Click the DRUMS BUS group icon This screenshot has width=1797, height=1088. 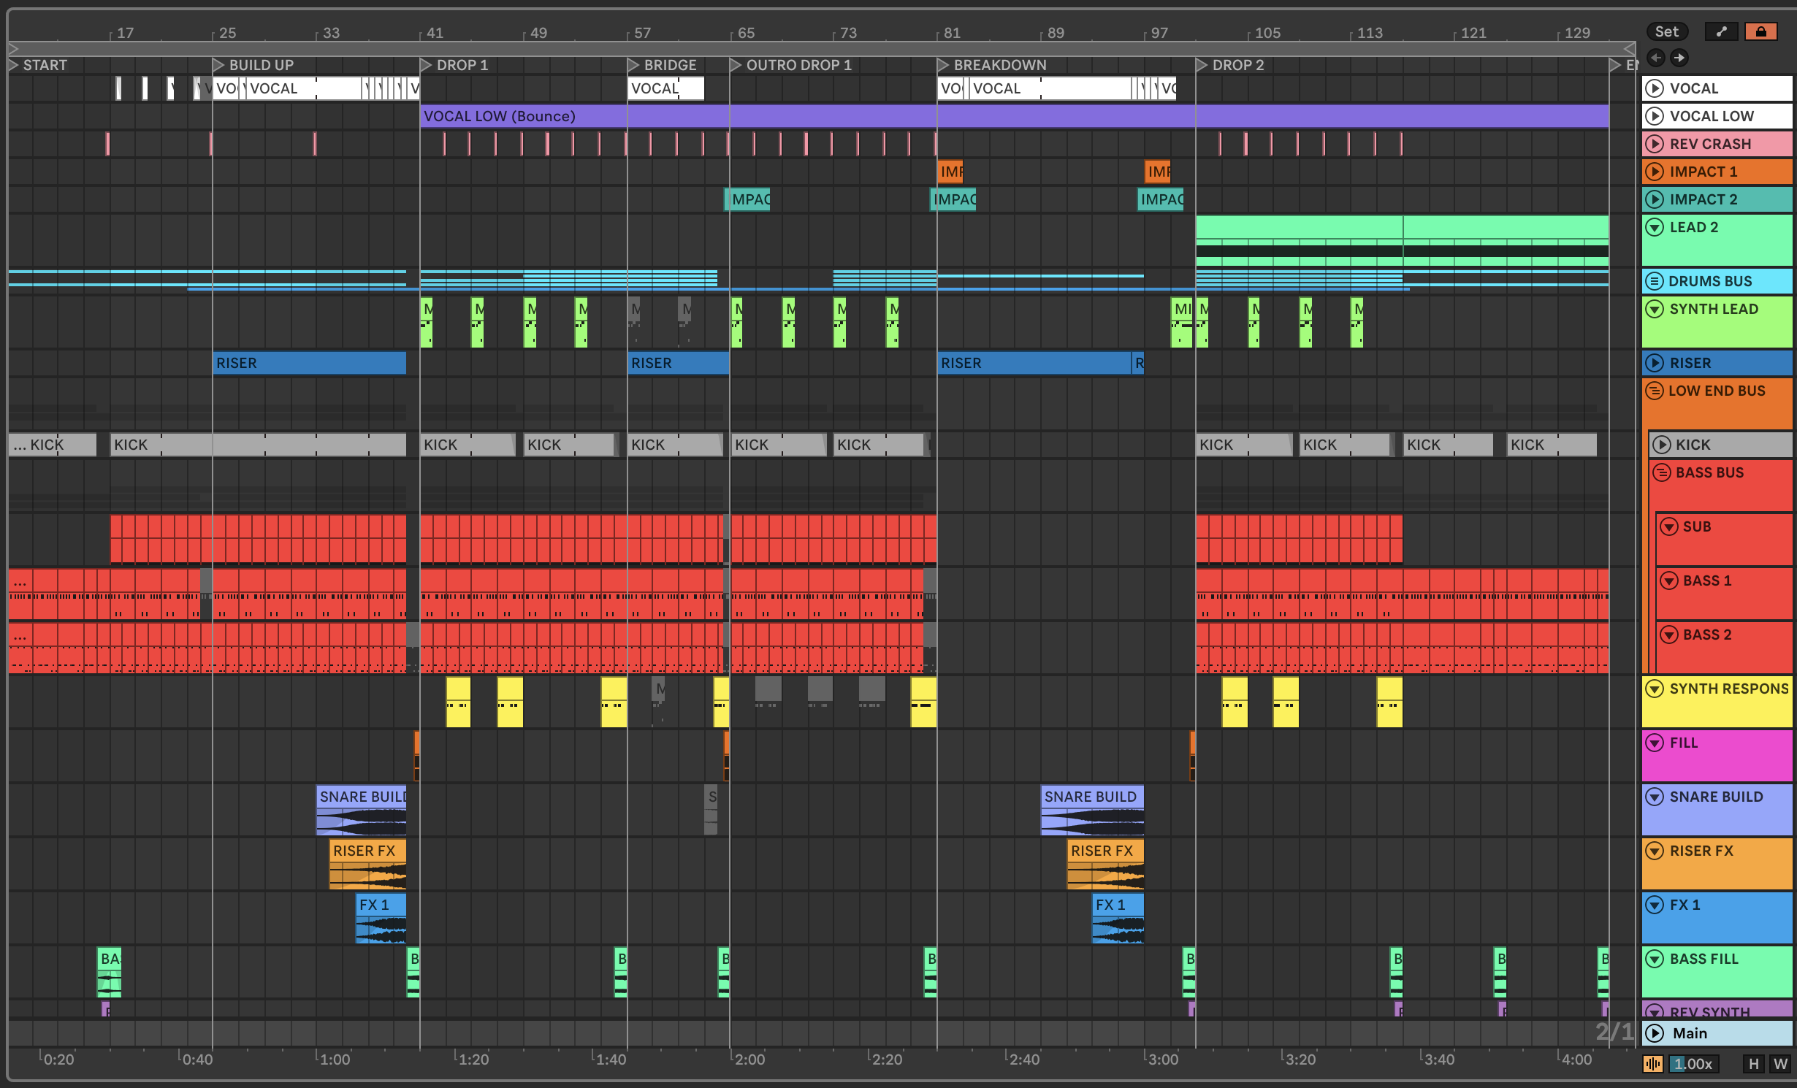coord(1654,281)
